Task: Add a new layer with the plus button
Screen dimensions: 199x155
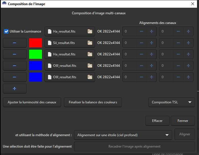Action: coord(15,88)
